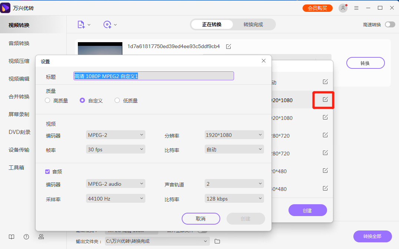This screenshot has height=249, width=399.
Task: Click the output folder icon
Action: point(217,241)
